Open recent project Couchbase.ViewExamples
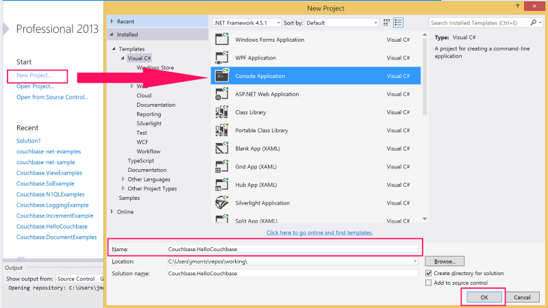This screenshot has width=548, height=308. point(49,173)
